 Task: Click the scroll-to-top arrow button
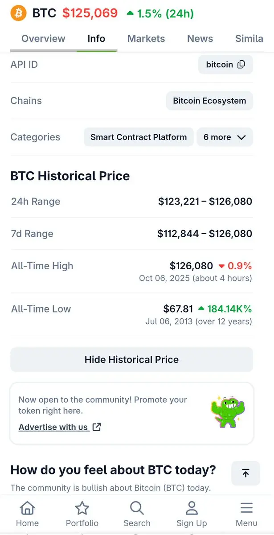(x=245, y=473)
